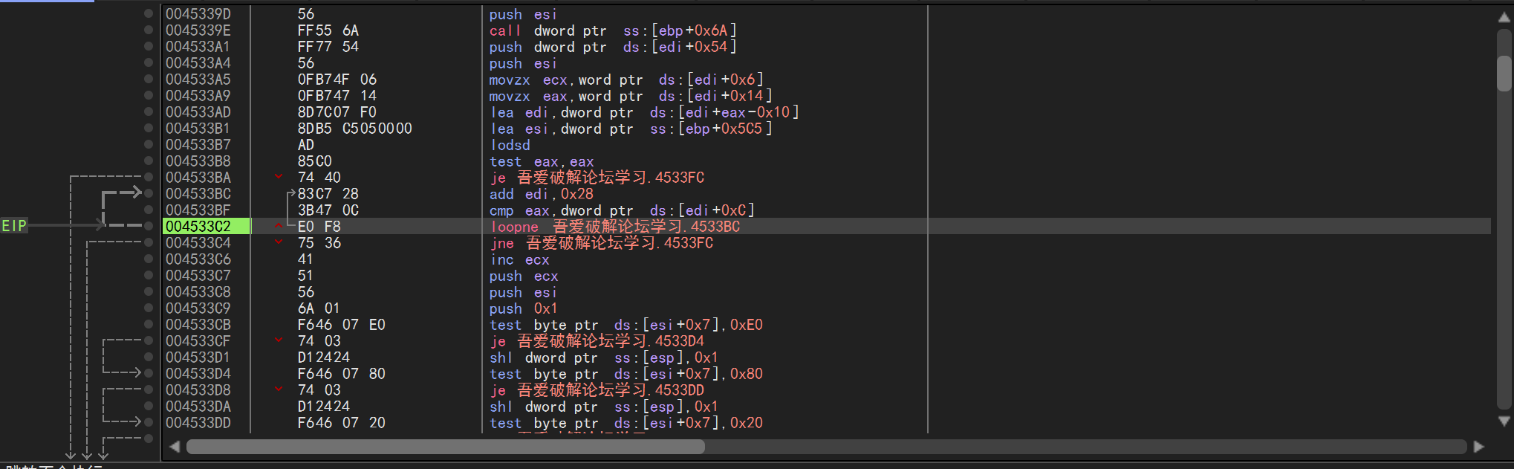This screenshot has width=1514, height=469.
Task: Toggle breakpoint dot at address 0045339E
Action: [149, 30]
